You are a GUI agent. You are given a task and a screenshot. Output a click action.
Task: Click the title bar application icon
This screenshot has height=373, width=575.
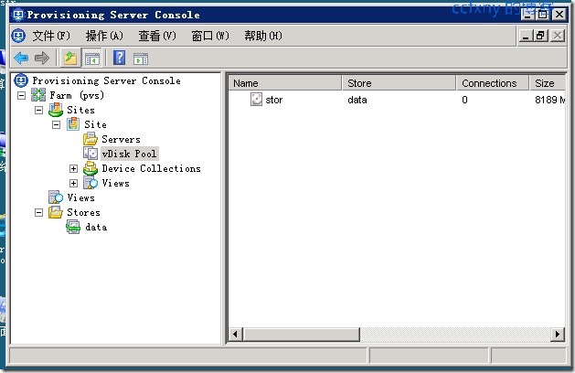point(18,15)
